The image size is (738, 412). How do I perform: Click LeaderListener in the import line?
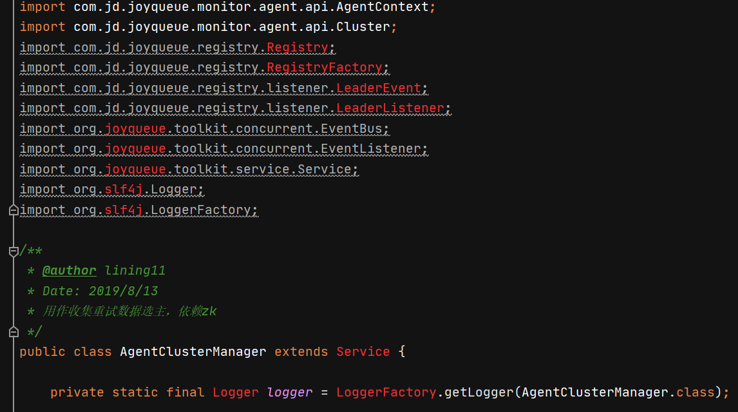[390, 108]
